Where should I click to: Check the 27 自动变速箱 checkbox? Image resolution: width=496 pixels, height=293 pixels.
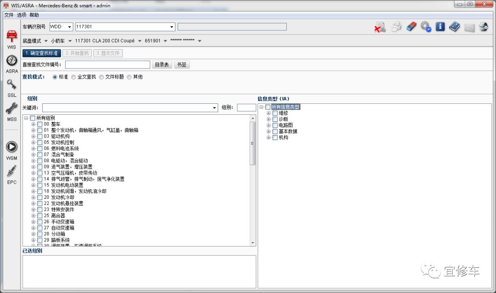click(40, 228)
